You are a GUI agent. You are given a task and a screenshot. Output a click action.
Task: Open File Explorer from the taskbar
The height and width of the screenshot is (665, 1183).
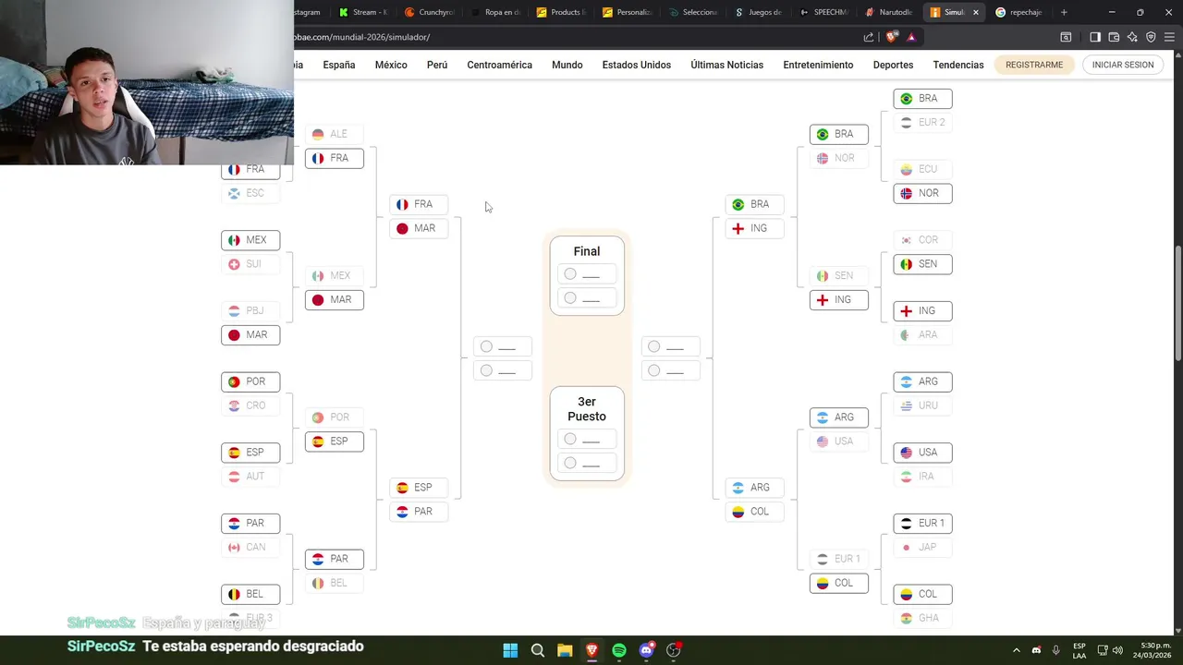[x=565, y=650]
